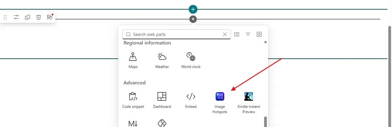The height and width of the screenshot is (127, 392).
Task: Open section properties settings sliders icon
Action: coord(16,17)
